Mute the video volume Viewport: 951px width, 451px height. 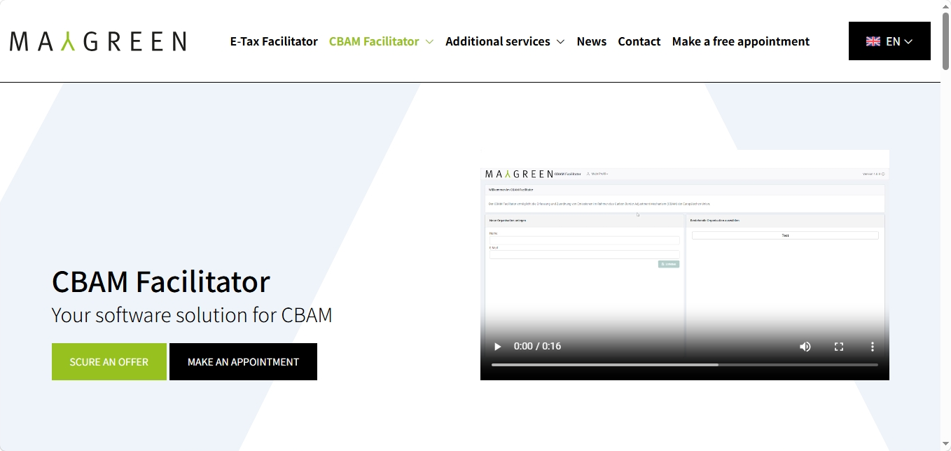click(805, 347)
